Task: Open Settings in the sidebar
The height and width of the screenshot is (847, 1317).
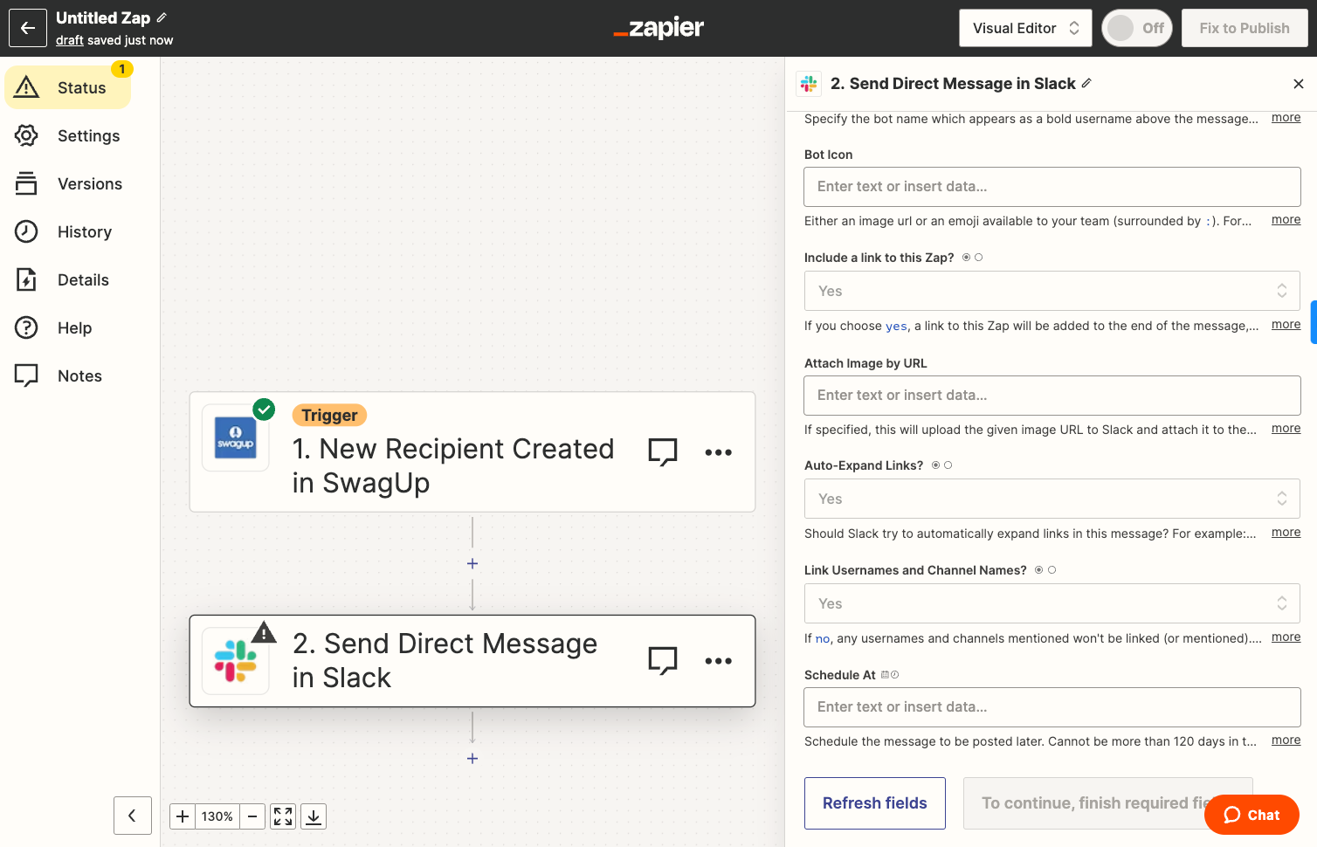Action: click(x=68, y=135)
